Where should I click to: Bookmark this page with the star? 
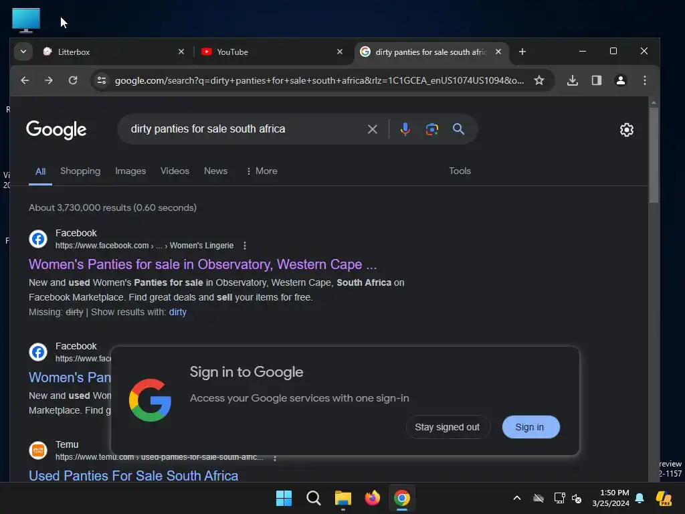pyautogui.click(x=539, y=80)
